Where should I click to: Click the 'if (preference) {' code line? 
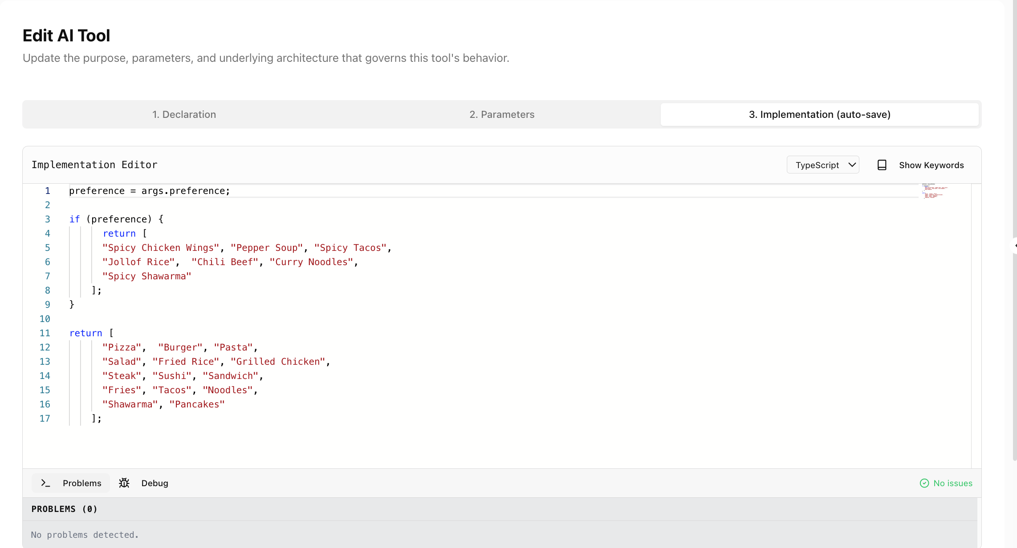pos(117,219)
